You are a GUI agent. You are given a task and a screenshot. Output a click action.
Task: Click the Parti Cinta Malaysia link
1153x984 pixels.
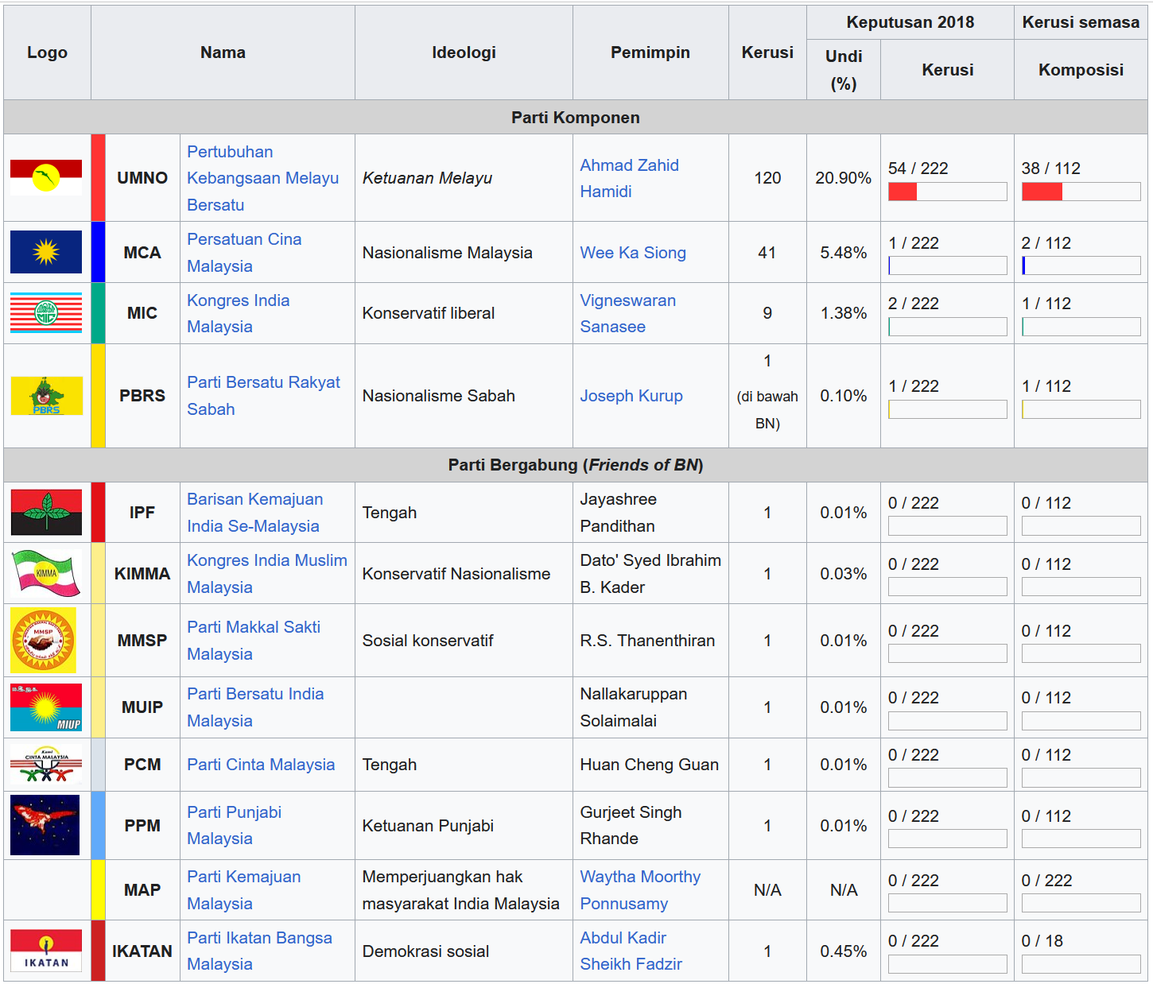click(261, 765)
